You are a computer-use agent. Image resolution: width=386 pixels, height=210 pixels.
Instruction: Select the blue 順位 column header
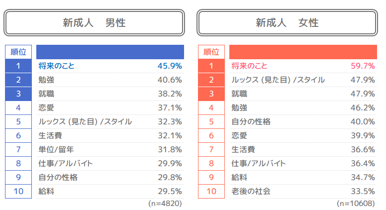click(18, 52)
